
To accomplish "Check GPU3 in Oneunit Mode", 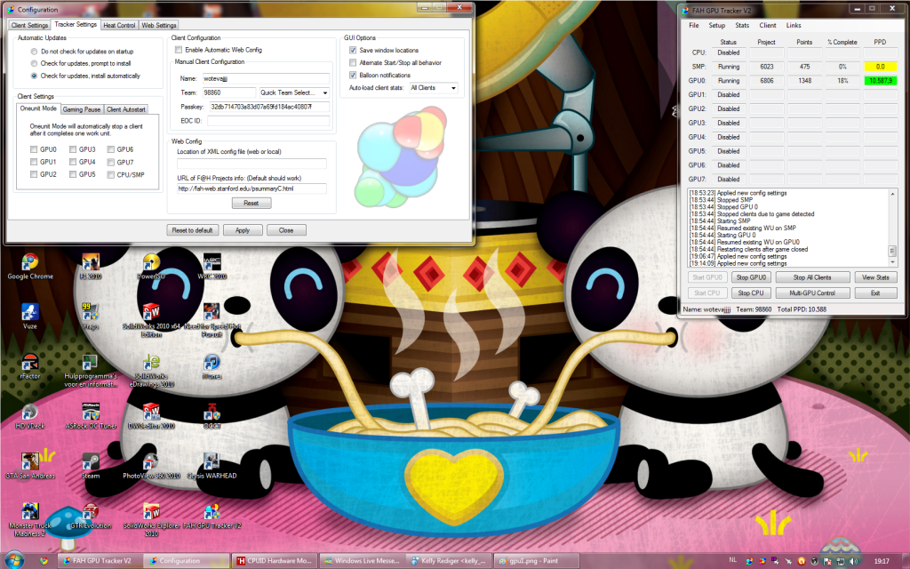I will [73, 149].
